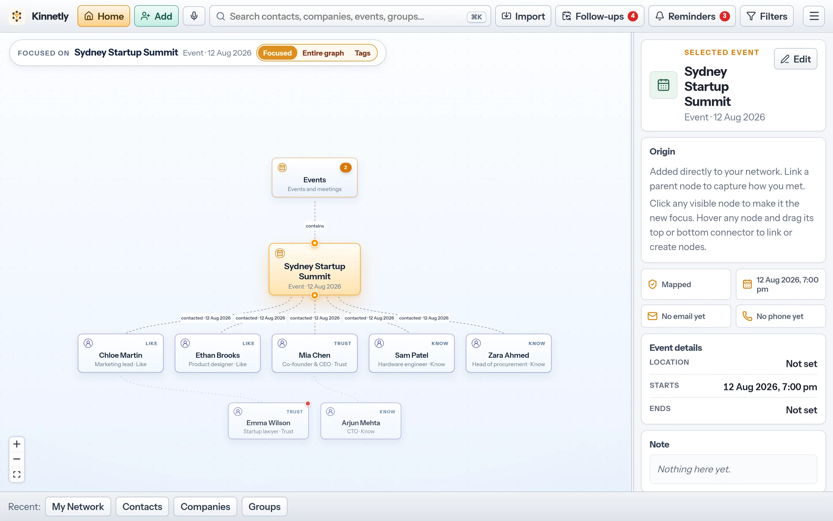Zoom out the graph with minus icon
The height and width of the screenshot is (521, 833).
17,459
